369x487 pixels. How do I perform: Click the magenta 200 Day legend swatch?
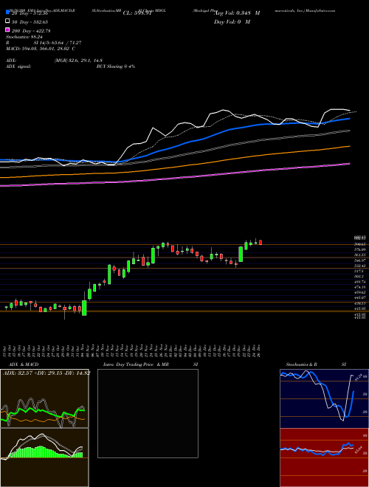[x=7, y=30]
